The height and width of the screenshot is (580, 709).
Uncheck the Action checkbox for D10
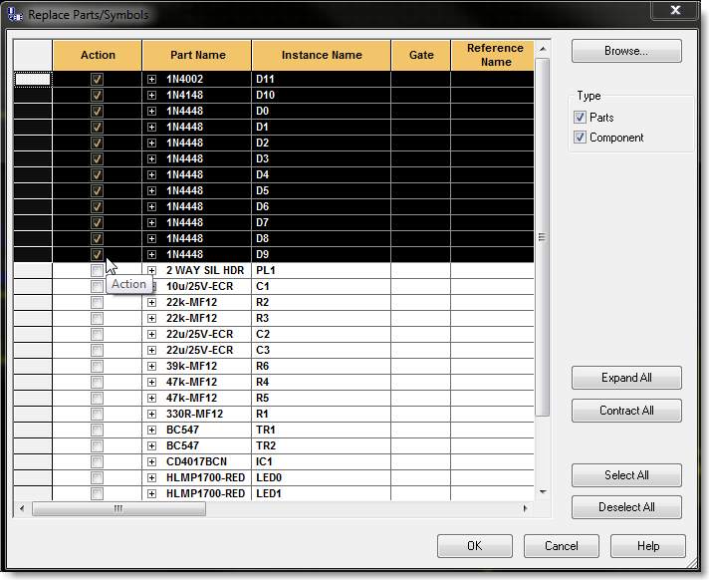97,95
